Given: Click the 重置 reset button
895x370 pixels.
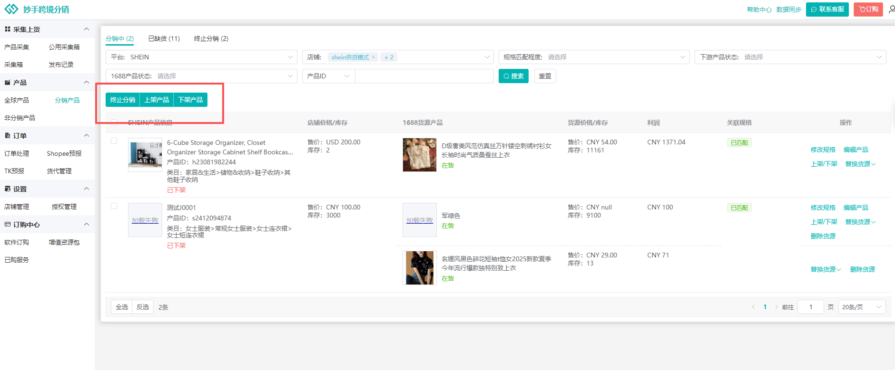Looking at the screenshot, I should [x=545, y=76].
